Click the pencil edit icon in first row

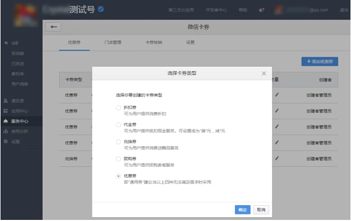coord(277,95)
